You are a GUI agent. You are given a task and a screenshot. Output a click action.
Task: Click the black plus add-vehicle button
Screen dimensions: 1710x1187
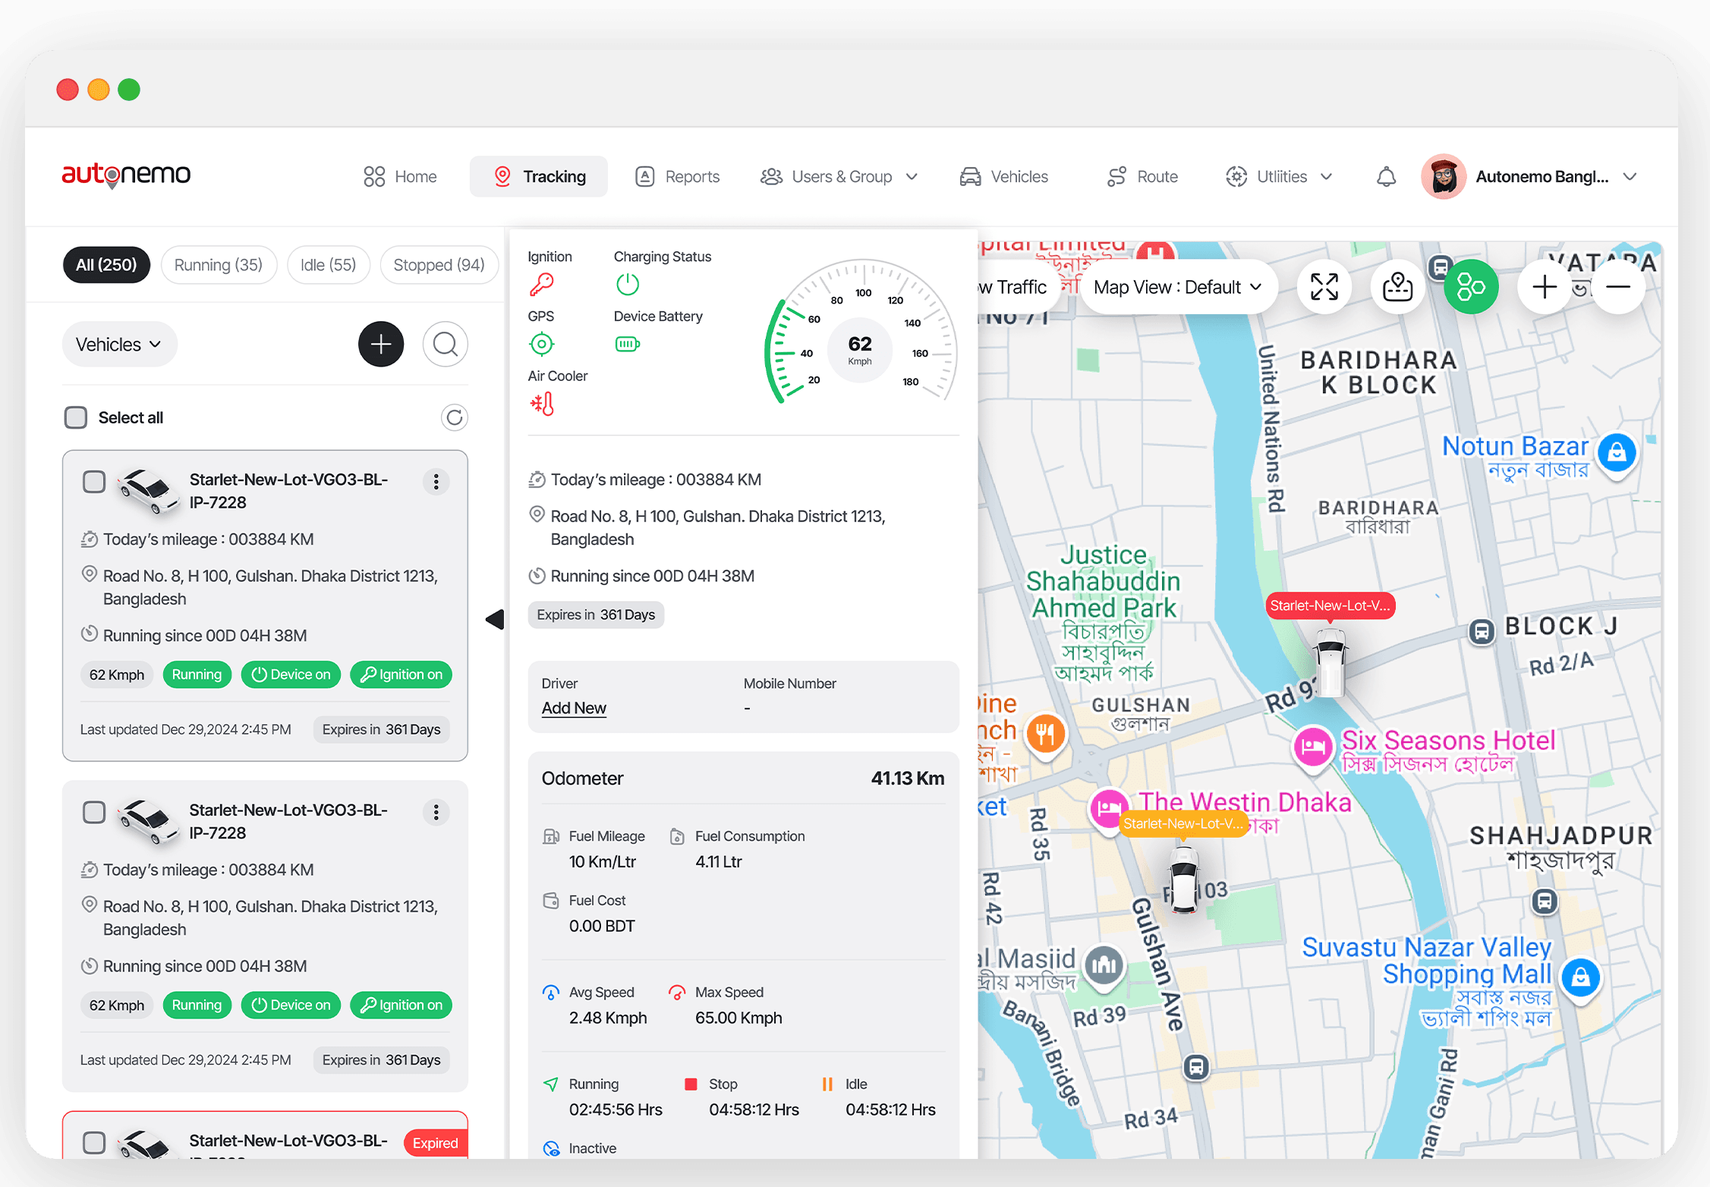pos(380,345)
